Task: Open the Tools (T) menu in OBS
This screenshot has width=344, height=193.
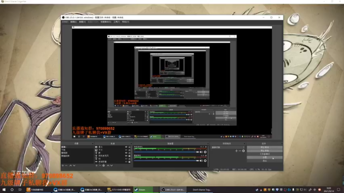Action: coord(117,22)
